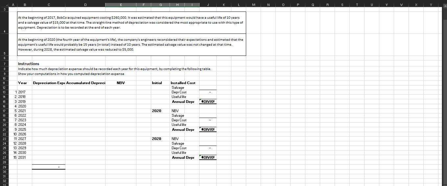Click the 'Depr Cost' dash value in the 2020 section
This screenshot has height=186, width=447.
208,120
